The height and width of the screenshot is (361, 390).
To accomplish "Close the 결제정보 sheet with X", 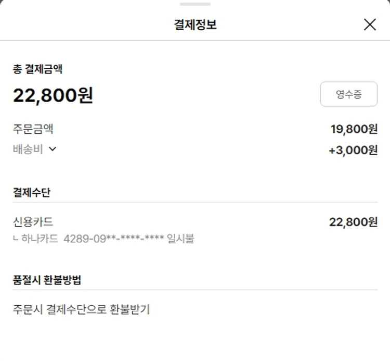I will [x=370, y=24].
